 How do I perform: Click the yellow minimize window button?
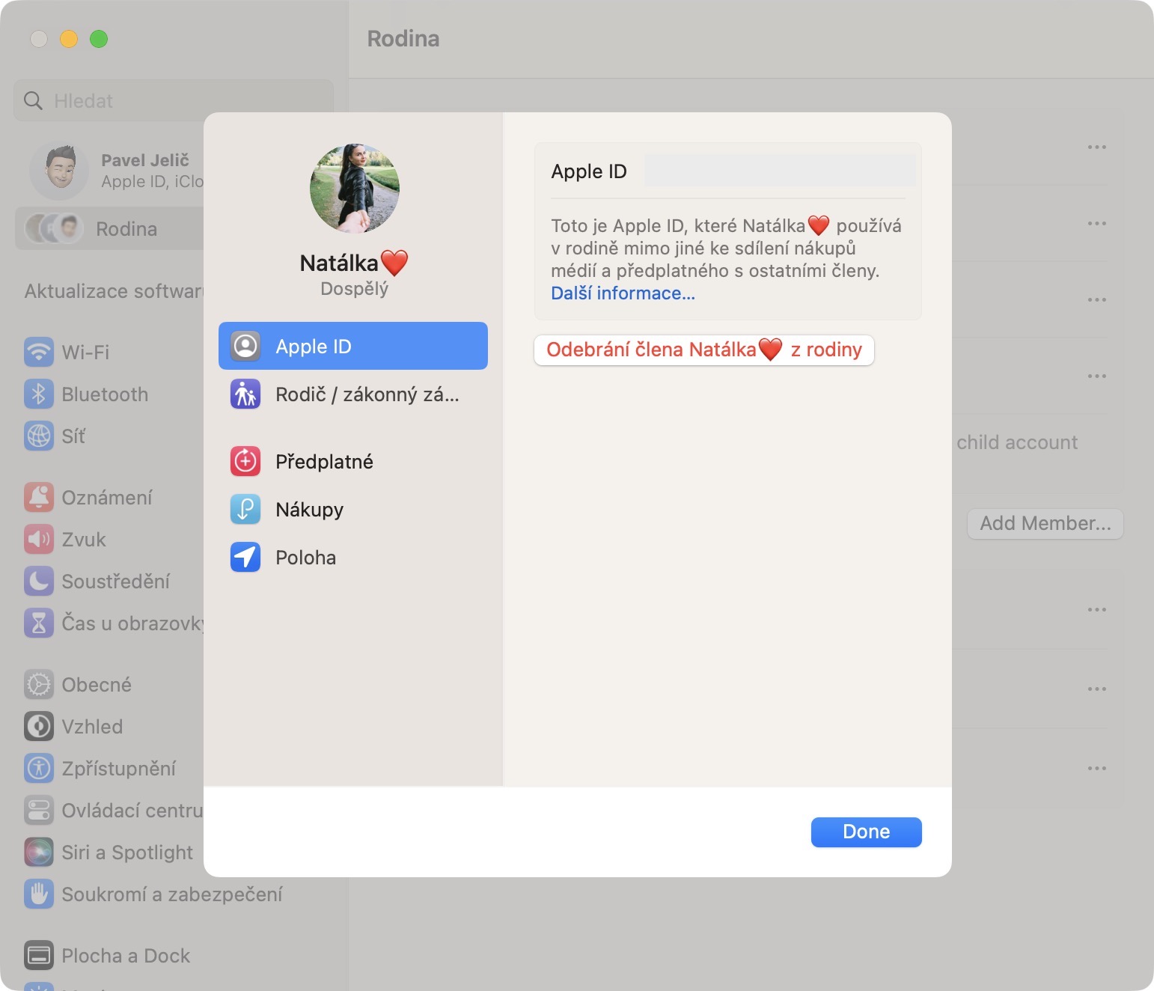pyautogui.click(x=69, y=39)
